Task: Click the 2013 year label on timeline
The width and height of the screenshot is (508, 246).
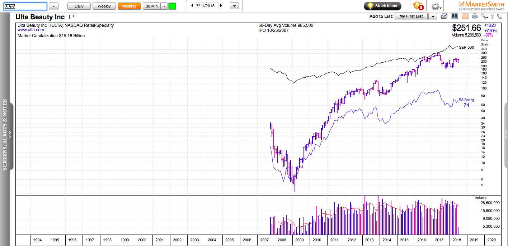Action: pos(369,240)
